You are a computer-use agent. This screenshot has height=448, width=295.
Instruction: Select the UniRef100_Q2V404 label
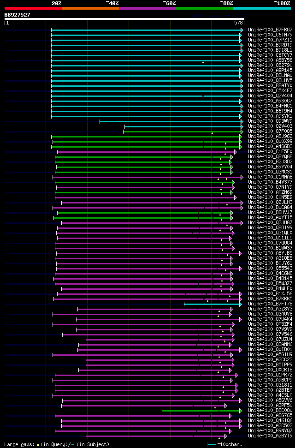coord(270,96)
